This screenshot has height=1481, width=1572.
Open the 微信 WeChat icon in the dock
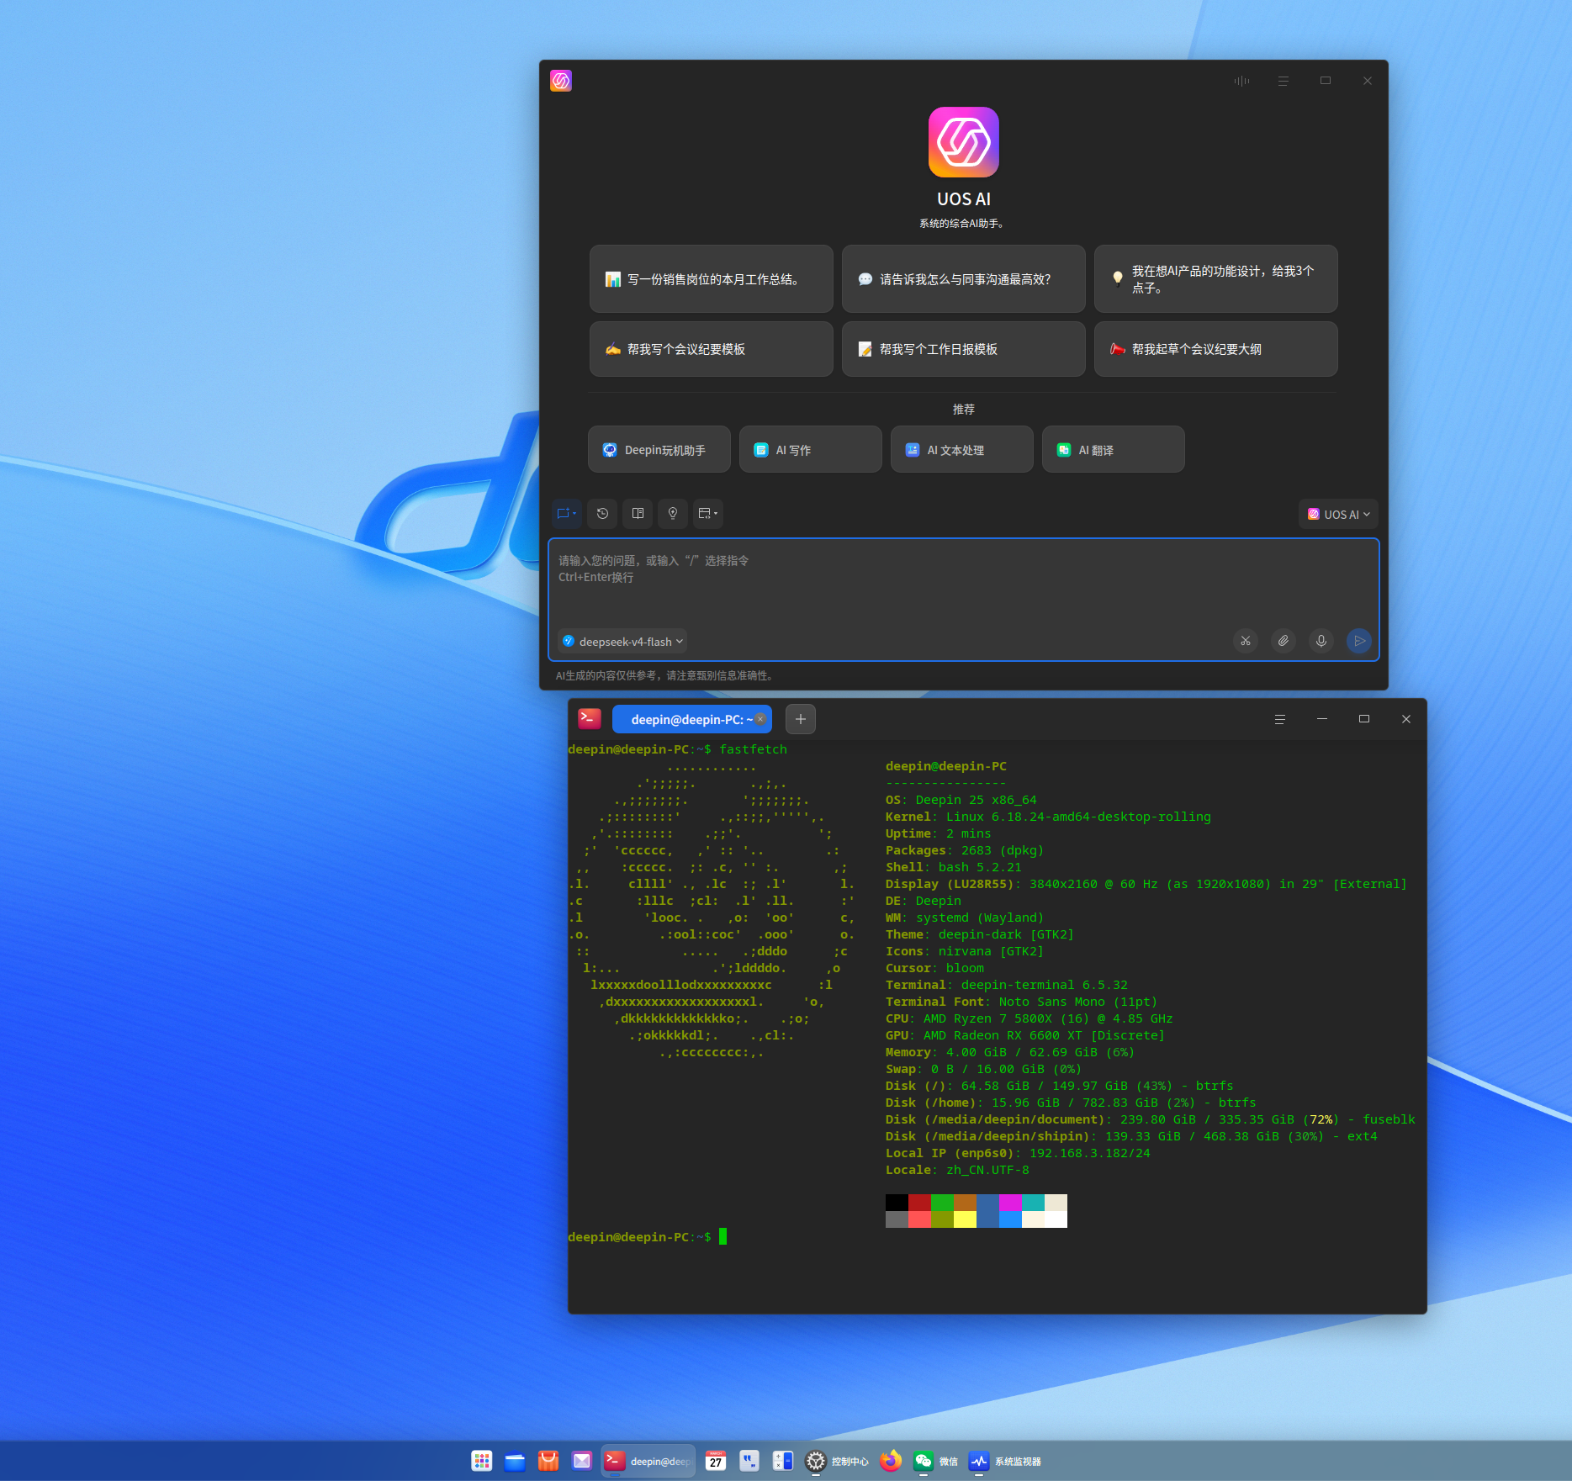(x=924, y=1462)
